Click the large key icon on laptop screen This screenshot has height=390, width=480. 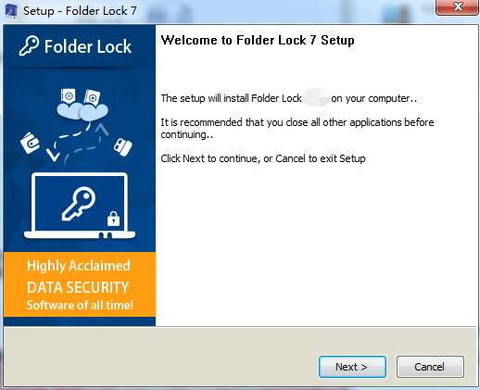point(79,203)
